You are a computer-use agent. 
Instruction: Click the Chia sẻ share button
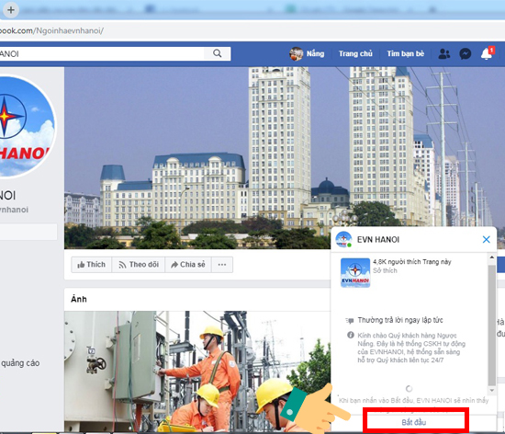tap(188, 265)
